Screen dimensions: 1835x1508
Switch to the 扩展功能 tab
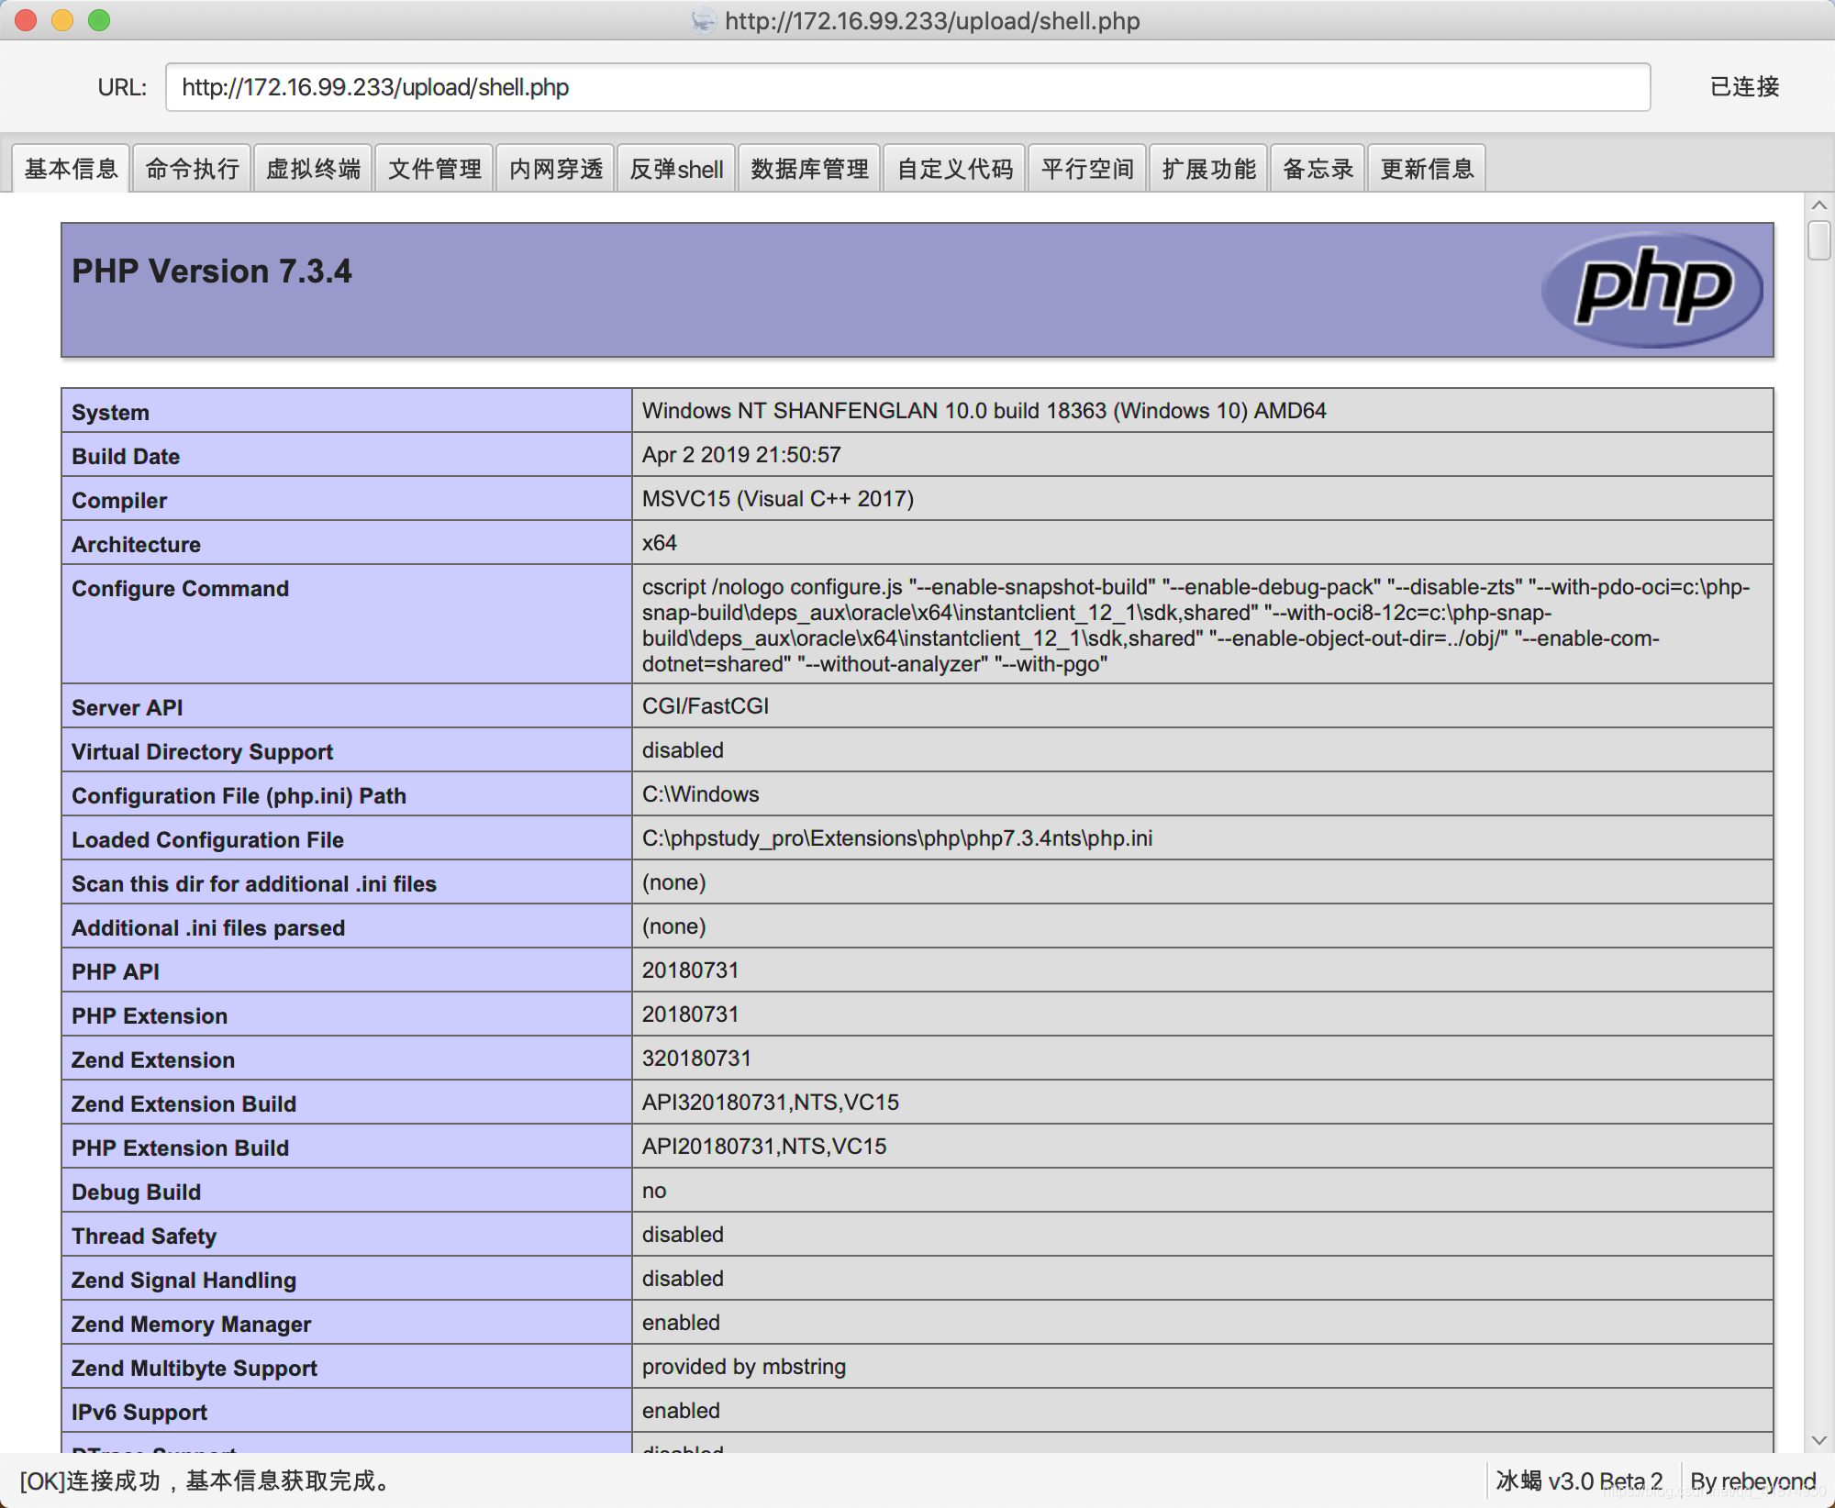pyautogui.click(x=1208, y=169)
